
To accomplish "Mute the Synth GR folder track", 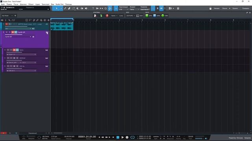I will tap(7, 32).
